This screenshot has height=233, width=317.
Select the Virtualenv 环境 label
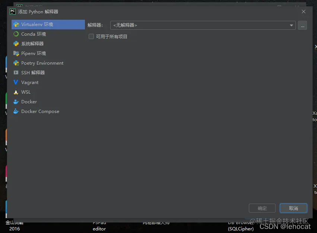point(37,25)
